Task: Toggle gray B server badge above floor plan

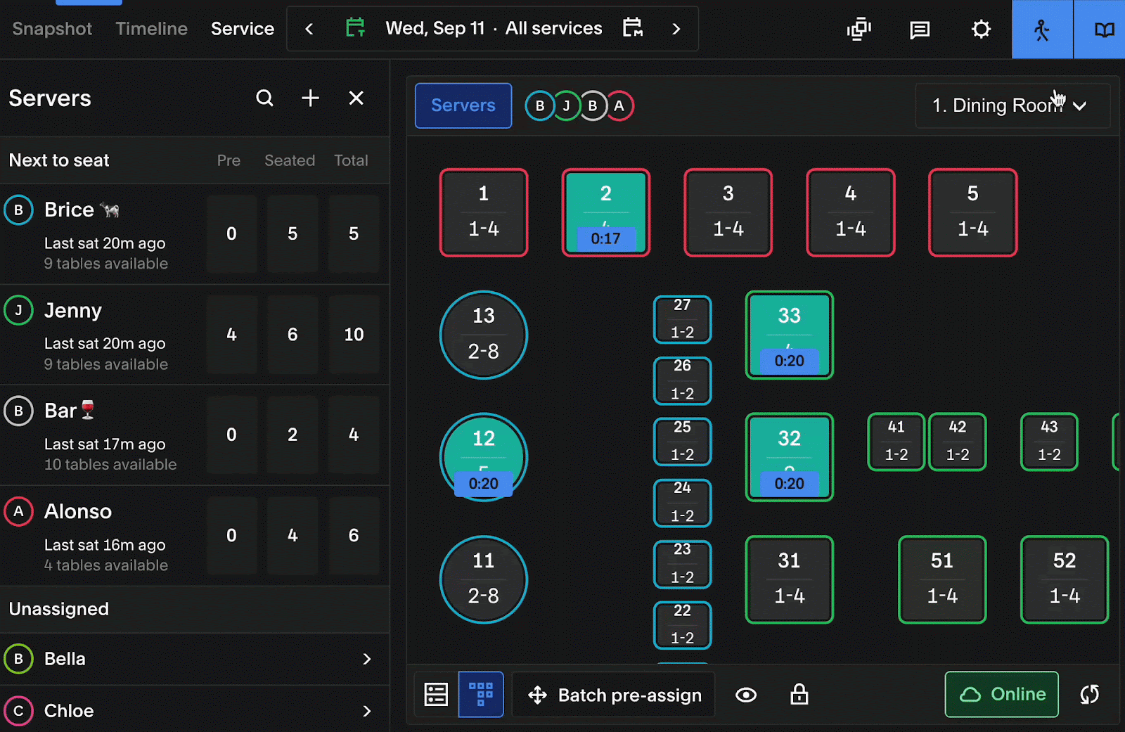Action: [593, 106]
